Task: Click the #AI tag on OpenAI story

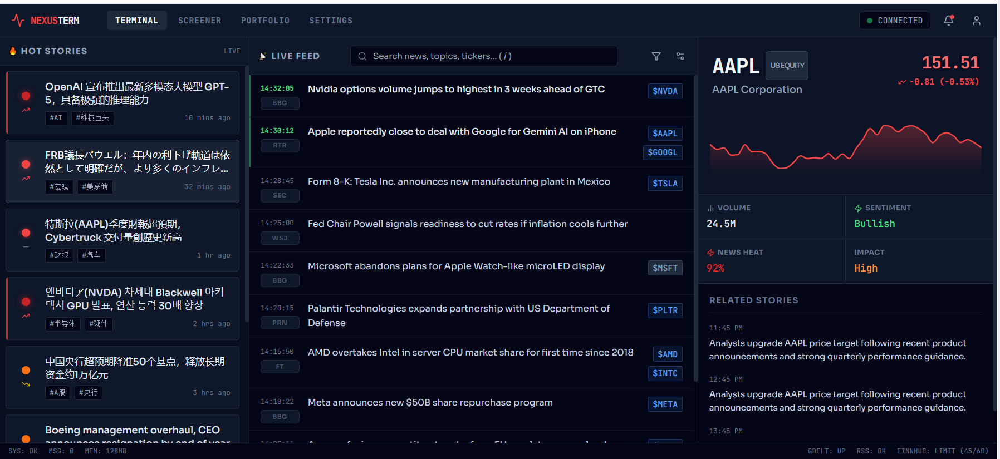Action: (x=56, y=118)
